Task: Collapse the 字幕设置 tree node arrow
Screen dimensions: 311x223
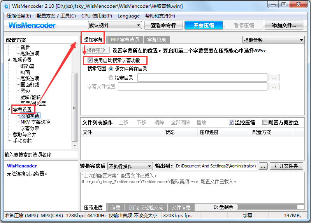Action: (9, 109)
